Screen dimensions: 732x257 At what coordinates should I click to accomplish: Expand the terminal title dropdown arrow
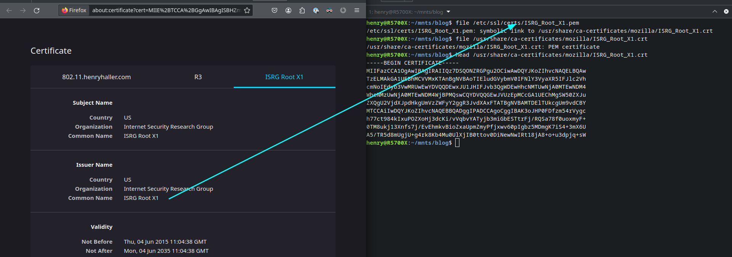[x=448, y=12]
